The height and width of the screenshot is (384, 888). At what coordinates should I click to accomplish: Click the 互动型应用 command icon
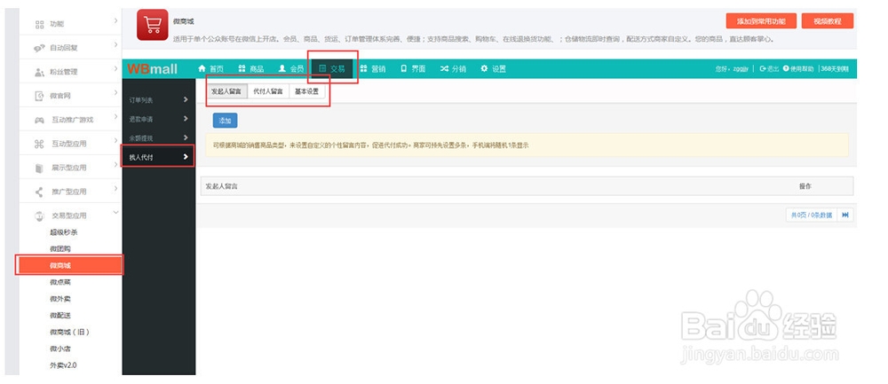pos(39,145)
